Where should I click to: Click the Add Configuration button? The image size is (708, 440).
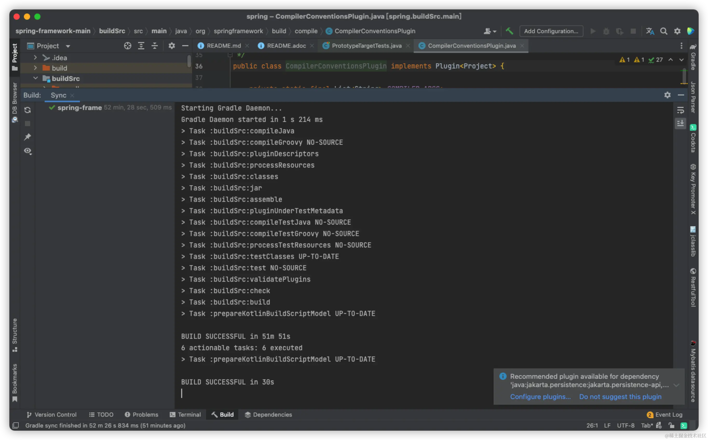click(x=551, y=31)
